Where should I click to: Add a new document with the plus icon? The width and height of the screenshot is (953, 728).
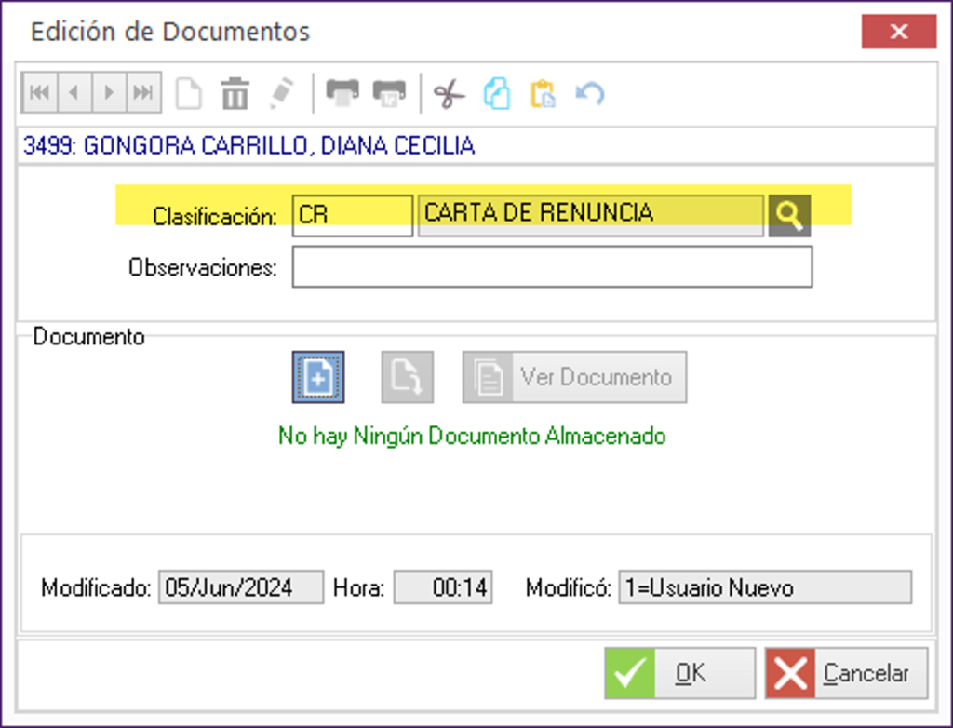pos(317,376)
